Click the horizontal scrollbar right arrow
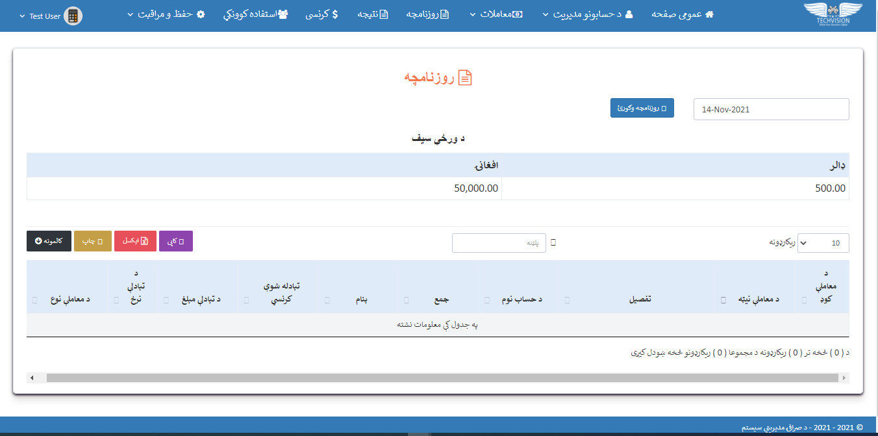Image resolution: width=878 pixels, height=436 pixels. click(x=844, y=378)
